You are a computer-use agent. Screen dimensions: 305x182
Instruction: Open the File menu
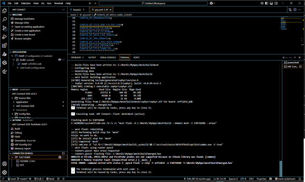coord(10,3)
